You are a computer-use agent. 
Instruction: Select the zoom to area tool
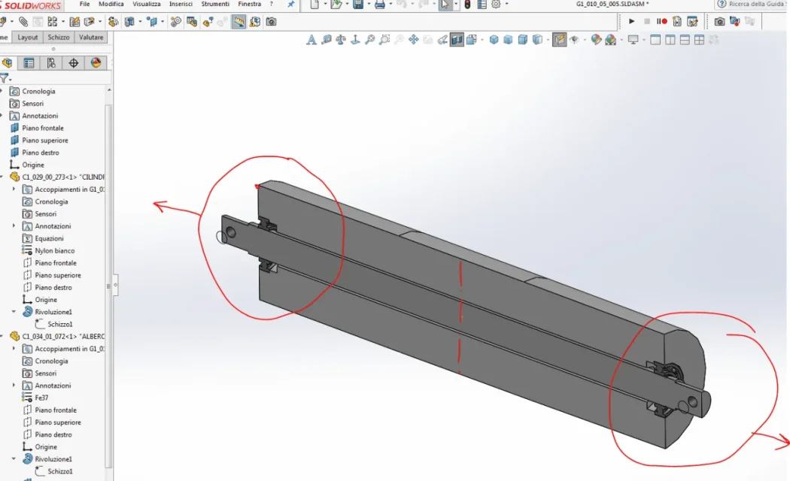384,40
